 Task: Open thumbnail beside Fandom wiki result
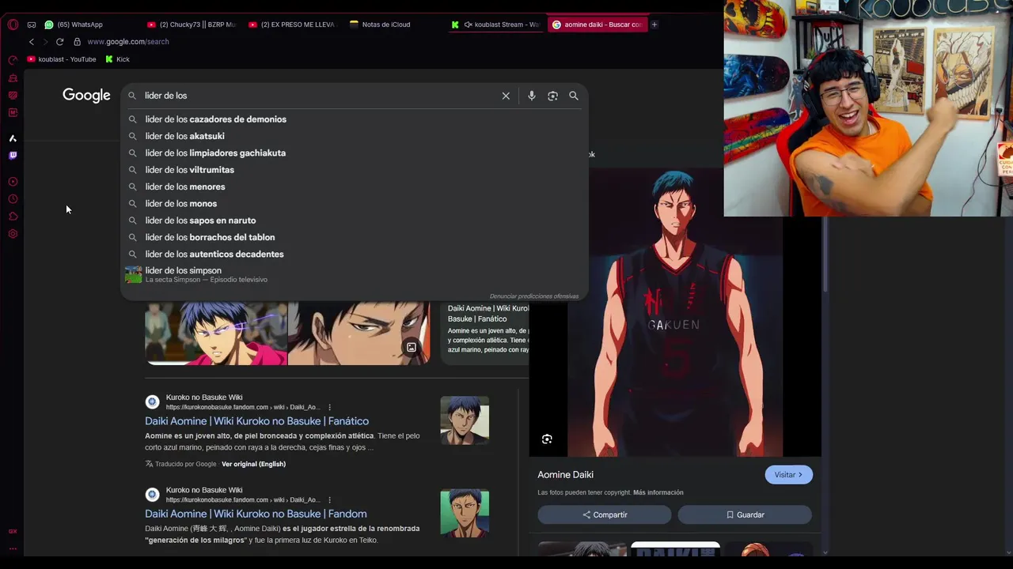tap(465, 513)
